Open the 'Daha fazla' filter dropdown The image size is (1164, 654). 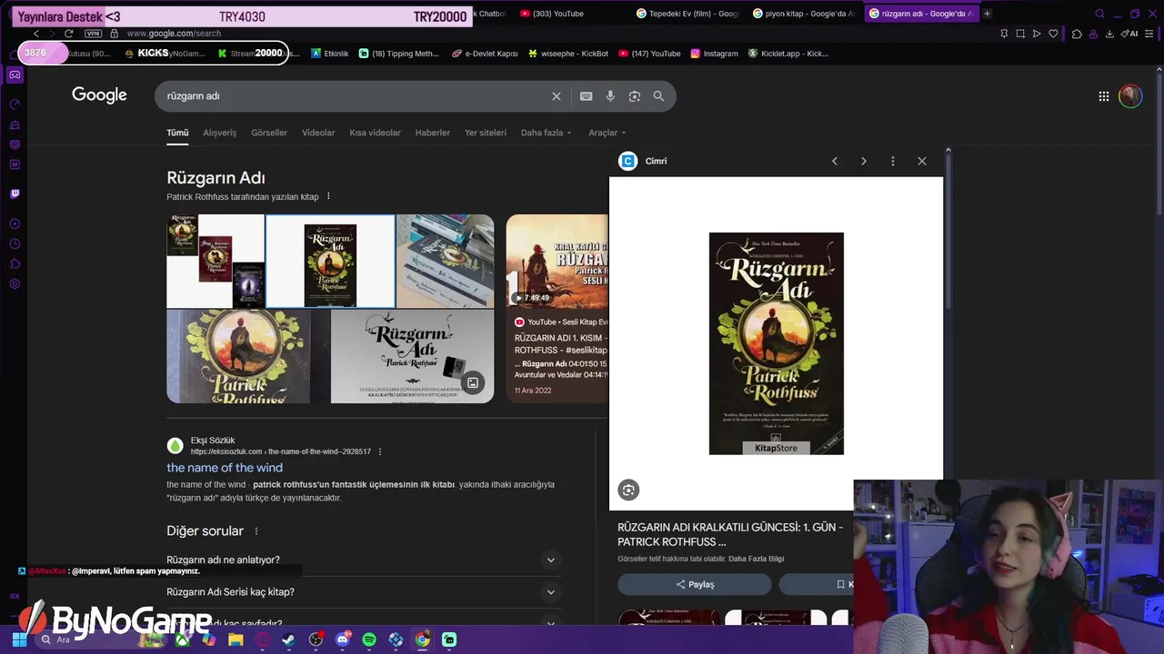546,133
